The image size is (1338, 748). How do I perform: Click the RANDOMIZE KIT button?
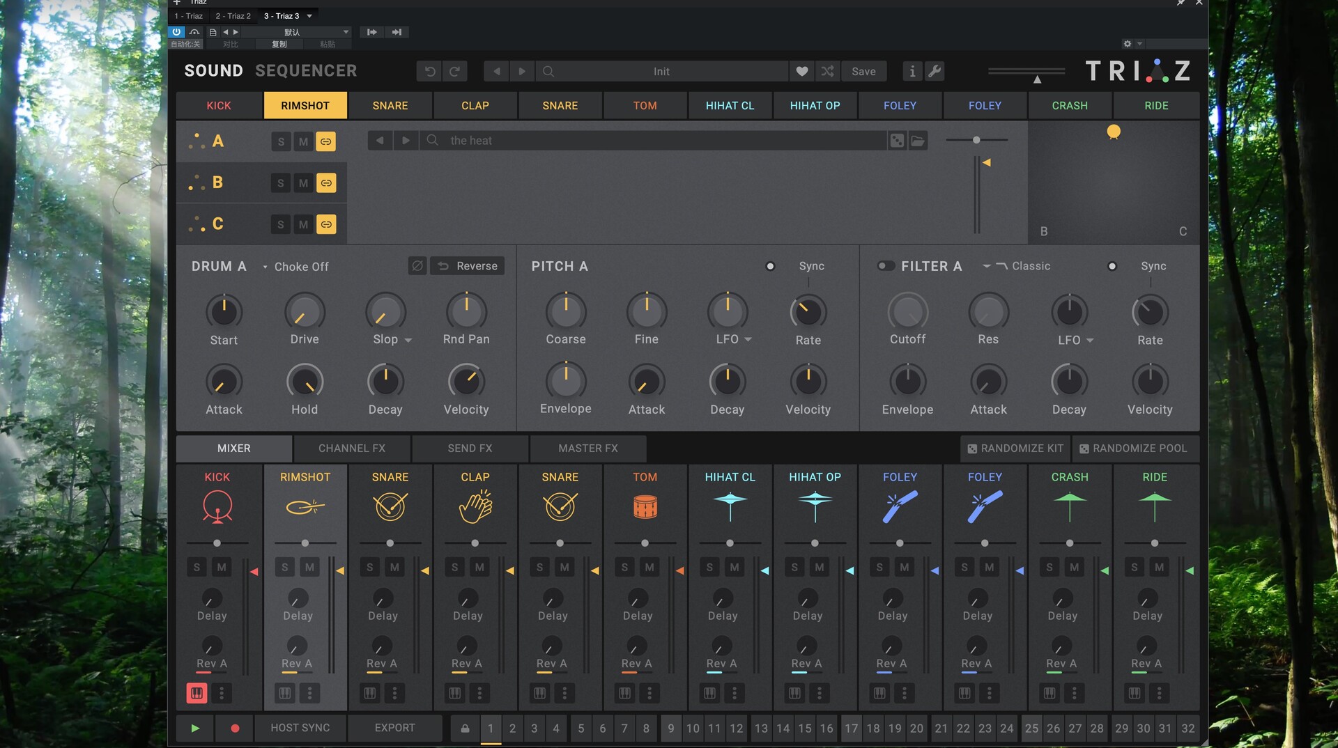point(1015,449)
